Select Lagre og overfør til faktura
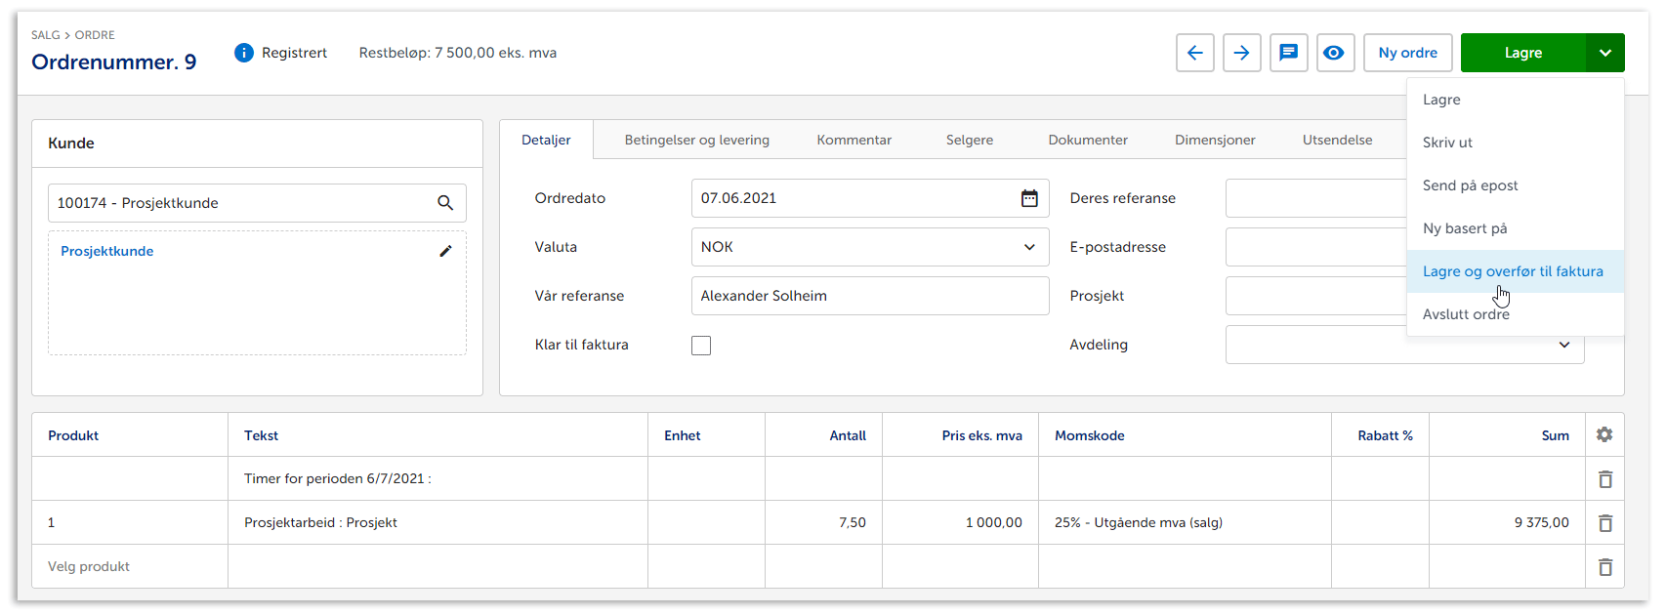1666x615 pixels. (1512, 271)
